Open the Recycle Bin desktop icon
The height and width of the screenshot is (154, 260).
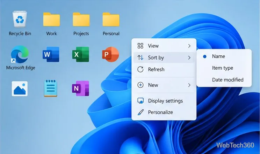coord(20,19)
